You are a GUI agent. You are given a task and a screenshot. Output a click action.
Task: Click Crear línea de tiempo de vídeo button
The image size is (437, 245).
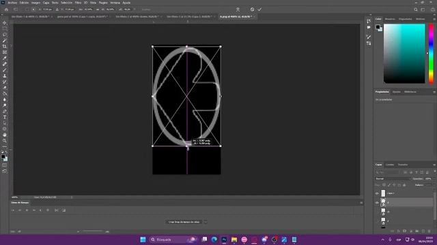184,222
